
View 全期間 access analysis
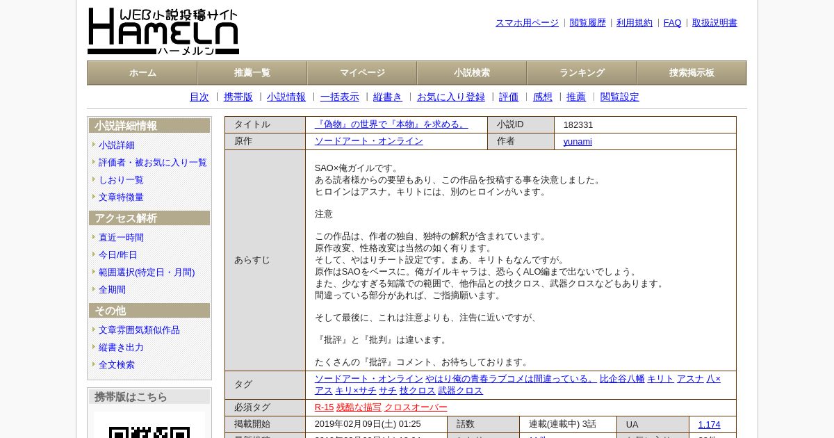point(112,290)
